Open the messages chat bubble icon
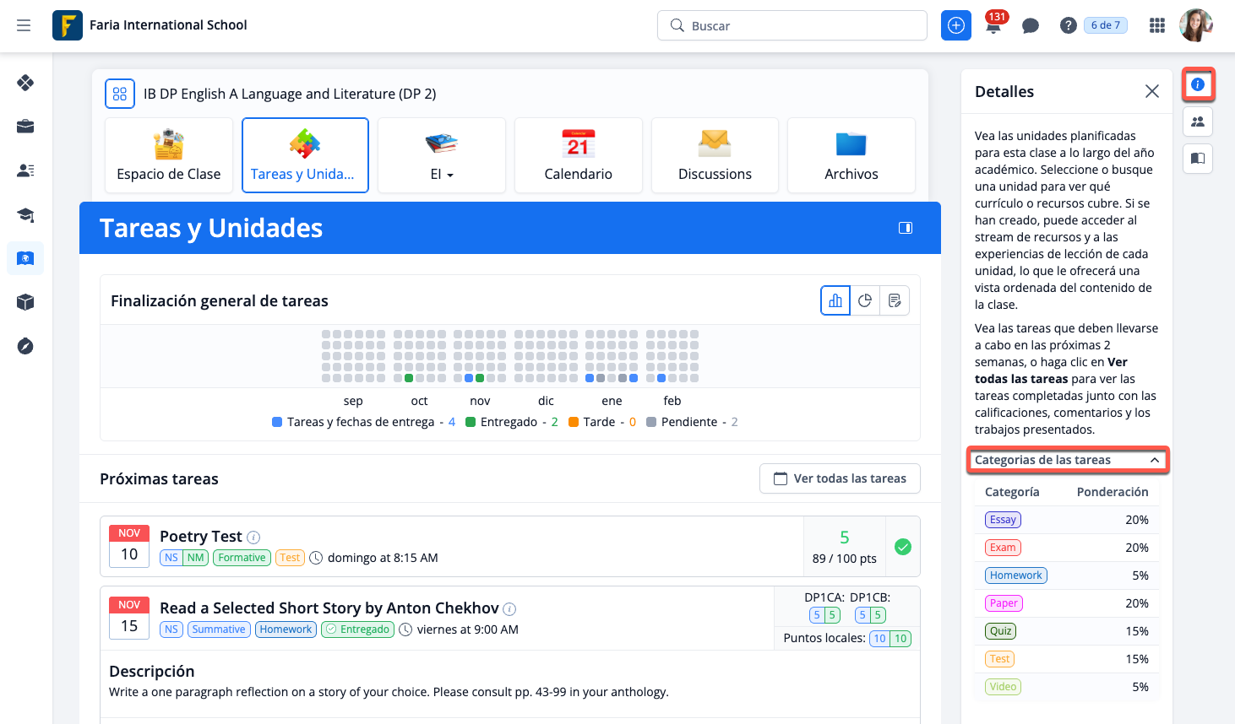The image size is (1235, 724). [1030, 26]
